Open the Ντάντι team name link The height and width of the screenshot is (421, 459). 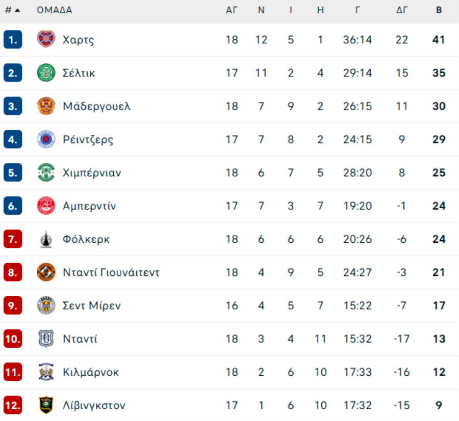point(80,339)
